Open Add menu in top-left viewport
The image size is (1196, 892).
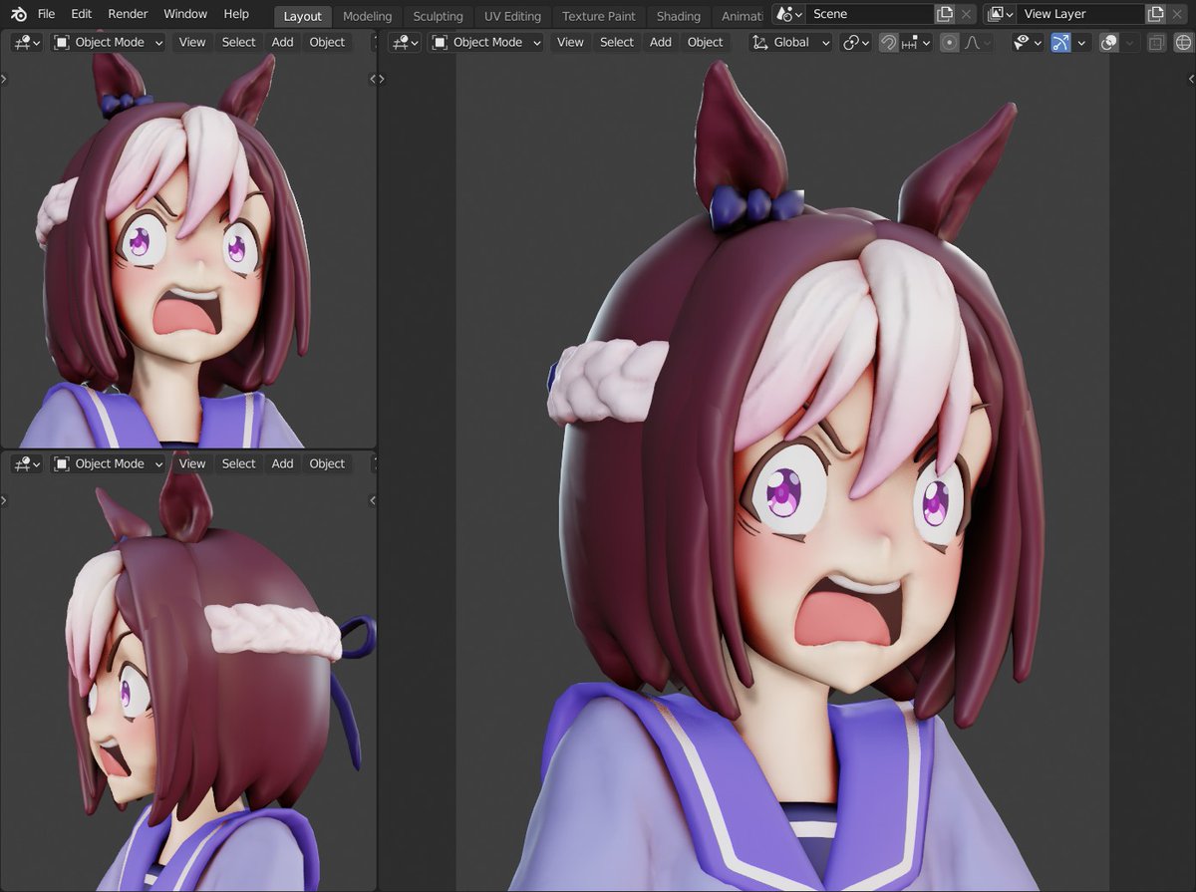click(282, 42)
